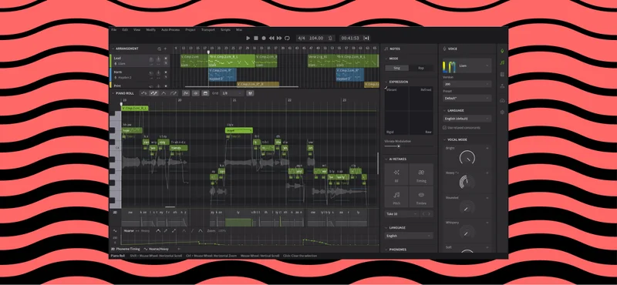The width and height of the screenshot is (617, 285).
Task: Select the pitch curve tool icon
Action: 164,93
